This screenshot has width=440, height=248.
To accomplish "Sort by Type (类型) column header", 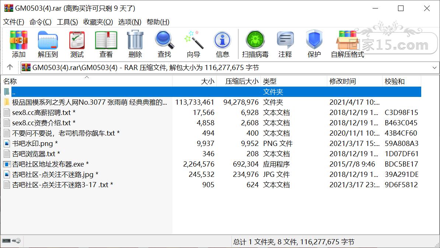I will (294, 81).
